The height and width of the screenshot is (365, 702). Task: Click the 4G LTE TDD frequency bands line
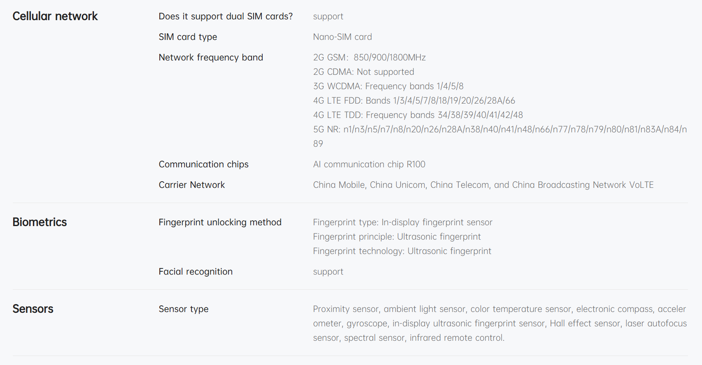point(418,115)
